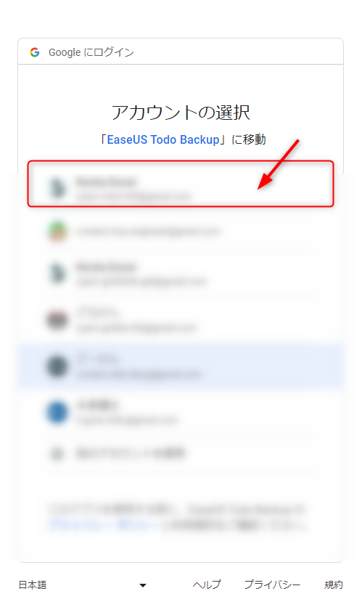Open the プライバシー link
362x615 pixels.
[x=272, y=585]
